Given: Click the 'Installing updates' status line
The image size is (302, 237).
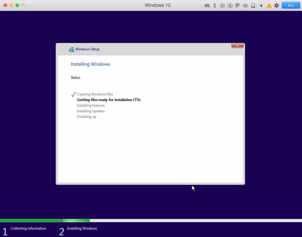Looking at the screenshot, I should pyautogui.click(x=91, y=111).
